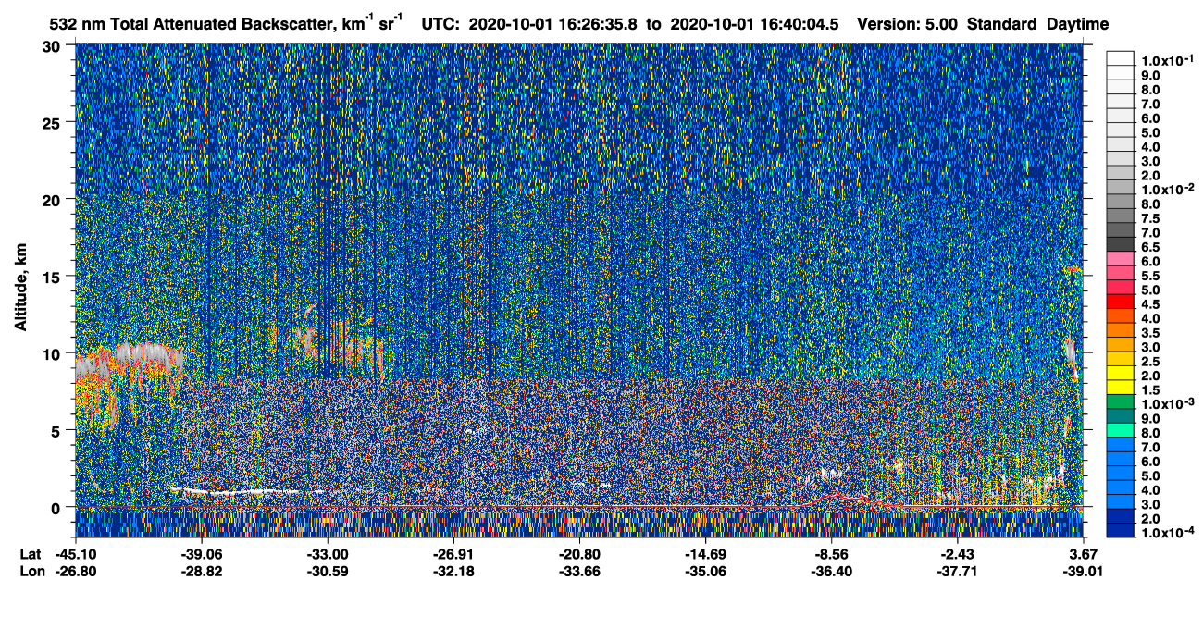Pick the dark teal swatch below 1.0x10-3
The width and height of the screenshot is (1203, 617).
click(x=1120, y=415)
